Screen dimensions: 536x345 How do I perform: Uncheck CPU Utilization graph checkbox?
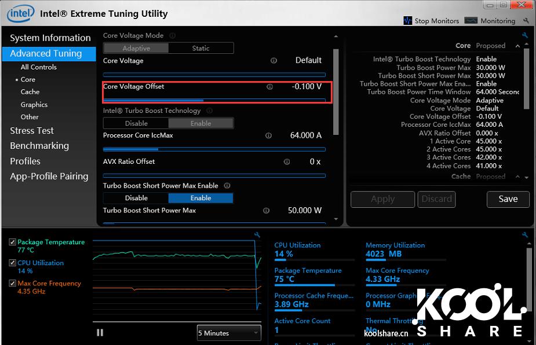click(13, 263)
